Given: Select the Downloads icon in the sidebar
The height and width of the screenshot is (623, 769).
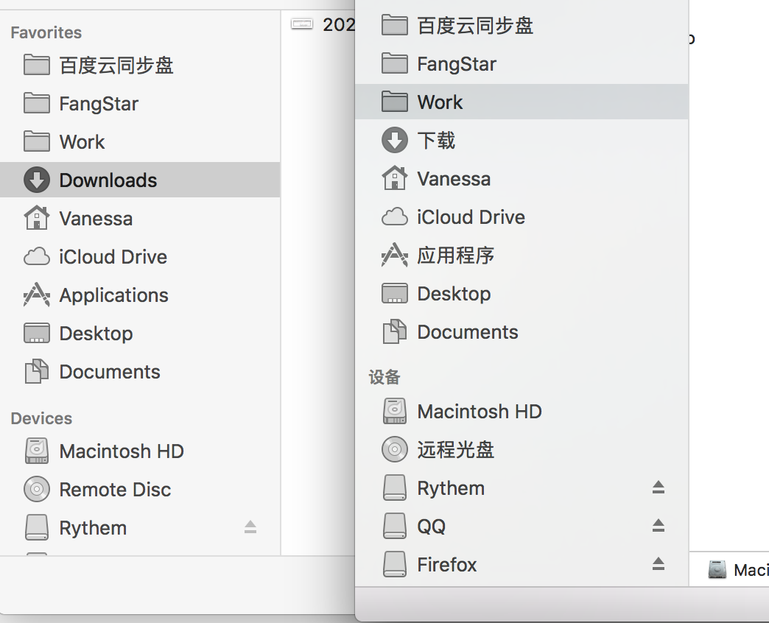Looking at the screenshot, I should pos(107,180).
